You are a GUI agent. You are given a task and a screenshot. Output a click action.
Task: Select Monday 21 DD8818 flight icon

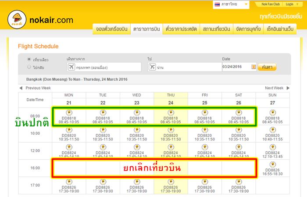69,113
